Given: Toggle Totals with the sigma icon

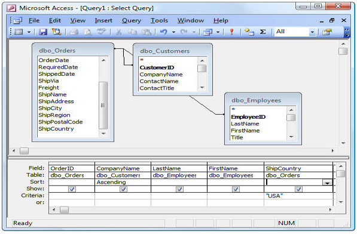Looking at the screenshot, I should point(263,32).
